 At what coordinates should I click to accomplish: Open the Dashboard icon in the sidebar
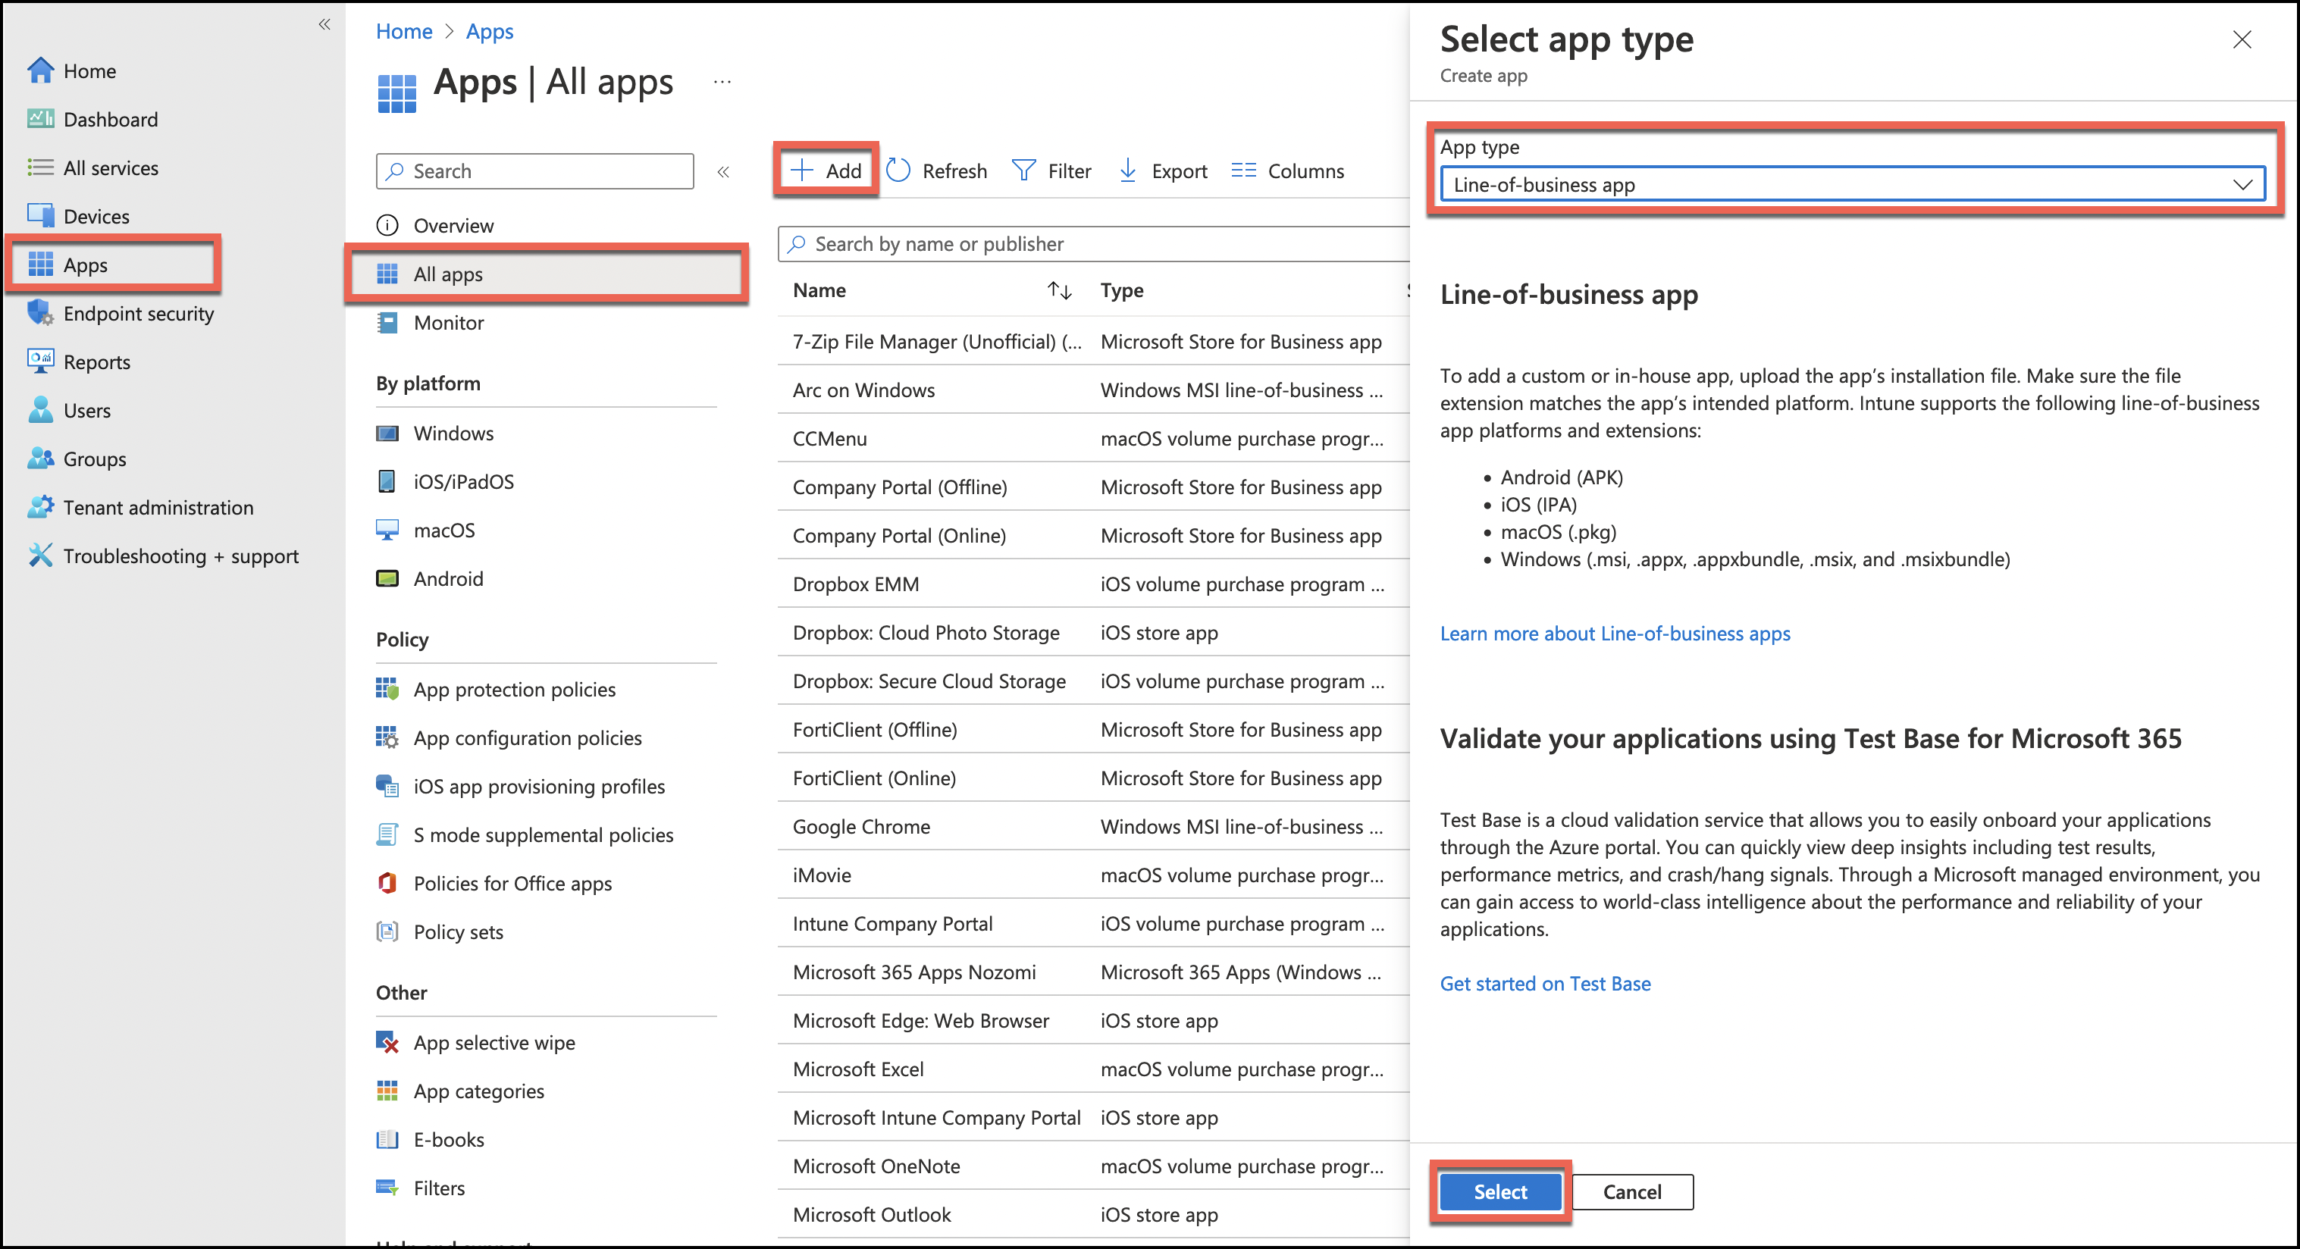[40, 119]
